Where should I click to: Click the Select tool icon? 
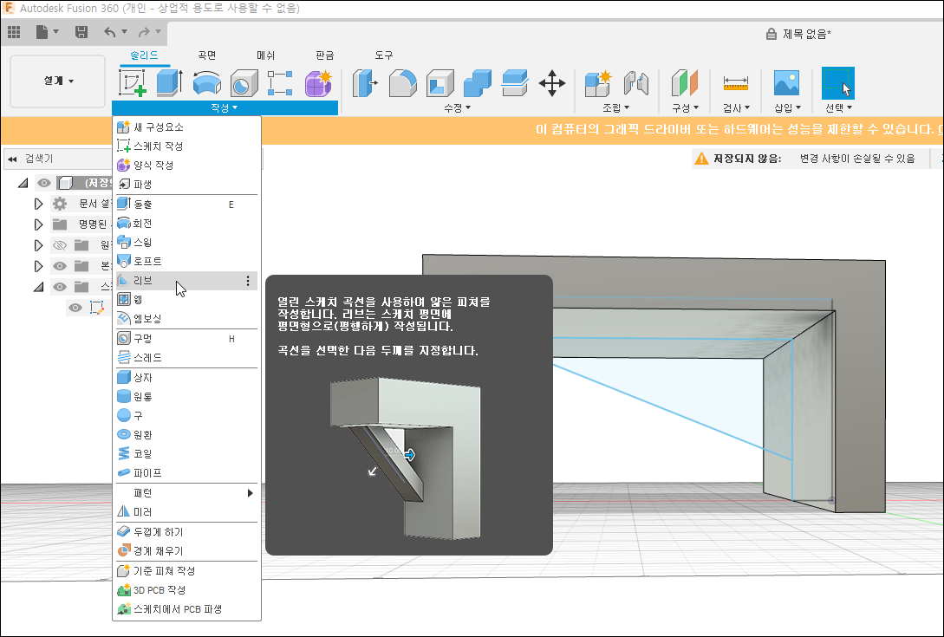838,83
